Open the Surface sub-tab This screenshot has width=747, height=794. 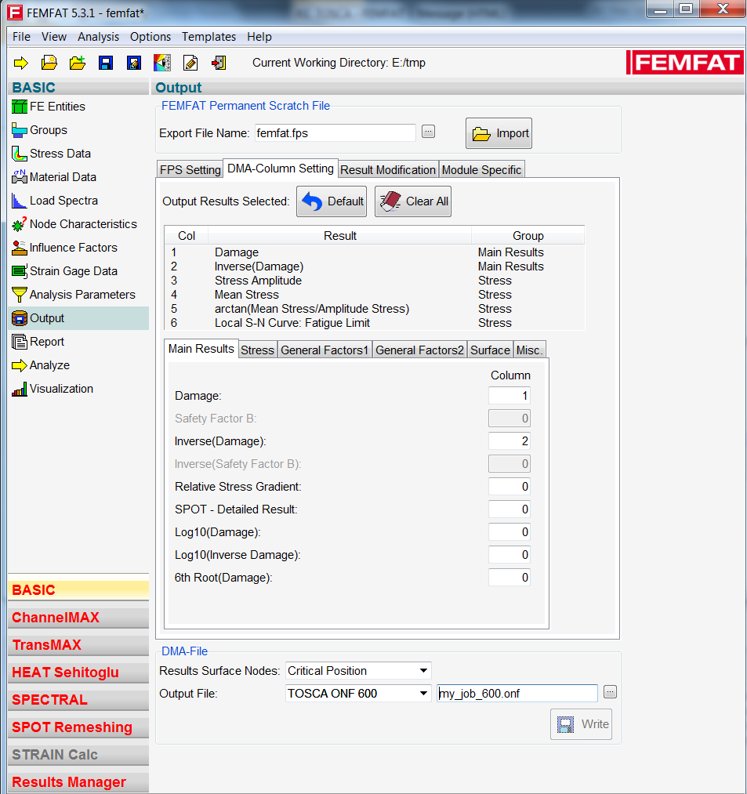490,350
